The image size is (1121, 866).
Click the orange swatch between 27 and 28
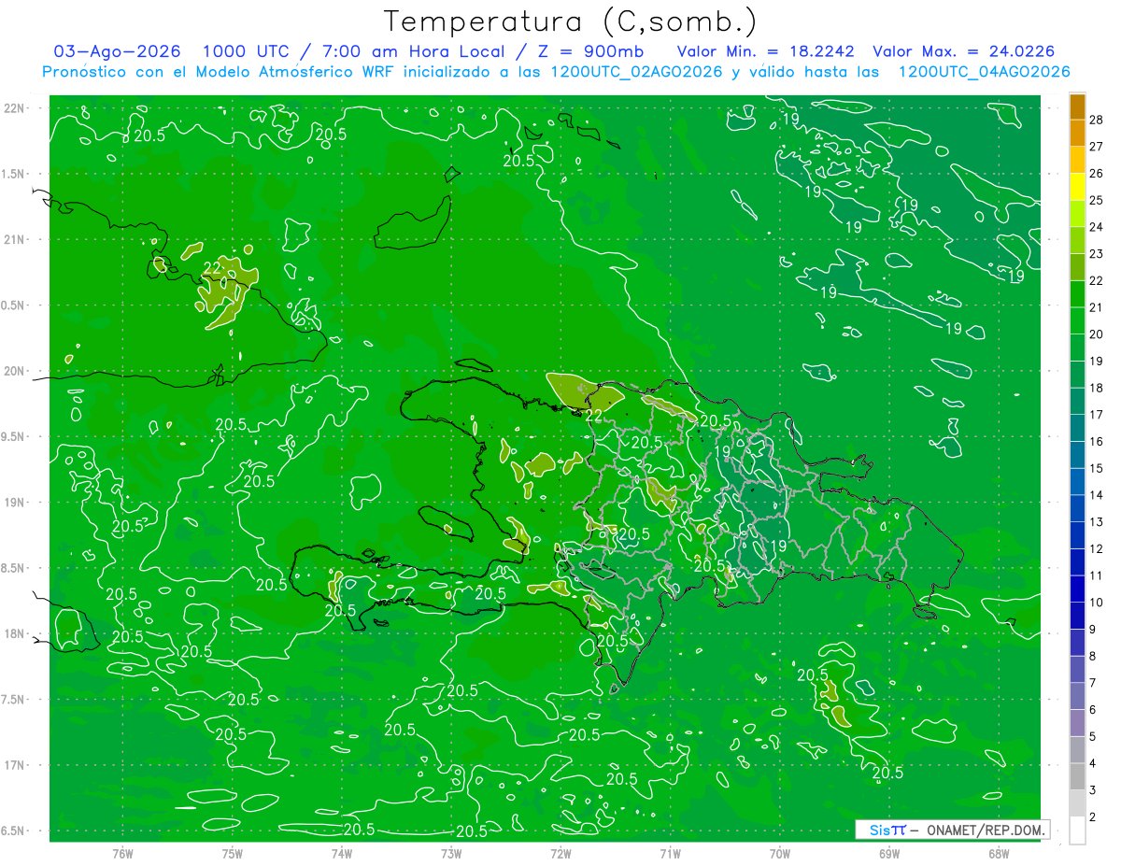point(1077,134)
